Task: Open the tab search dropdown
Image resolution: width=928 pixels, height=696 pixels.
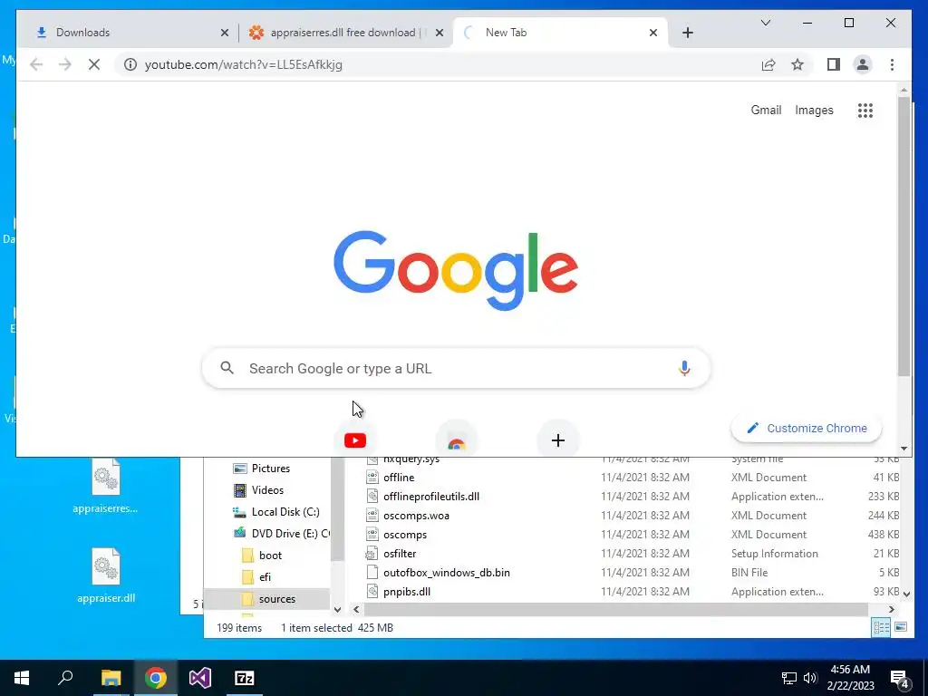Action: 765,23
